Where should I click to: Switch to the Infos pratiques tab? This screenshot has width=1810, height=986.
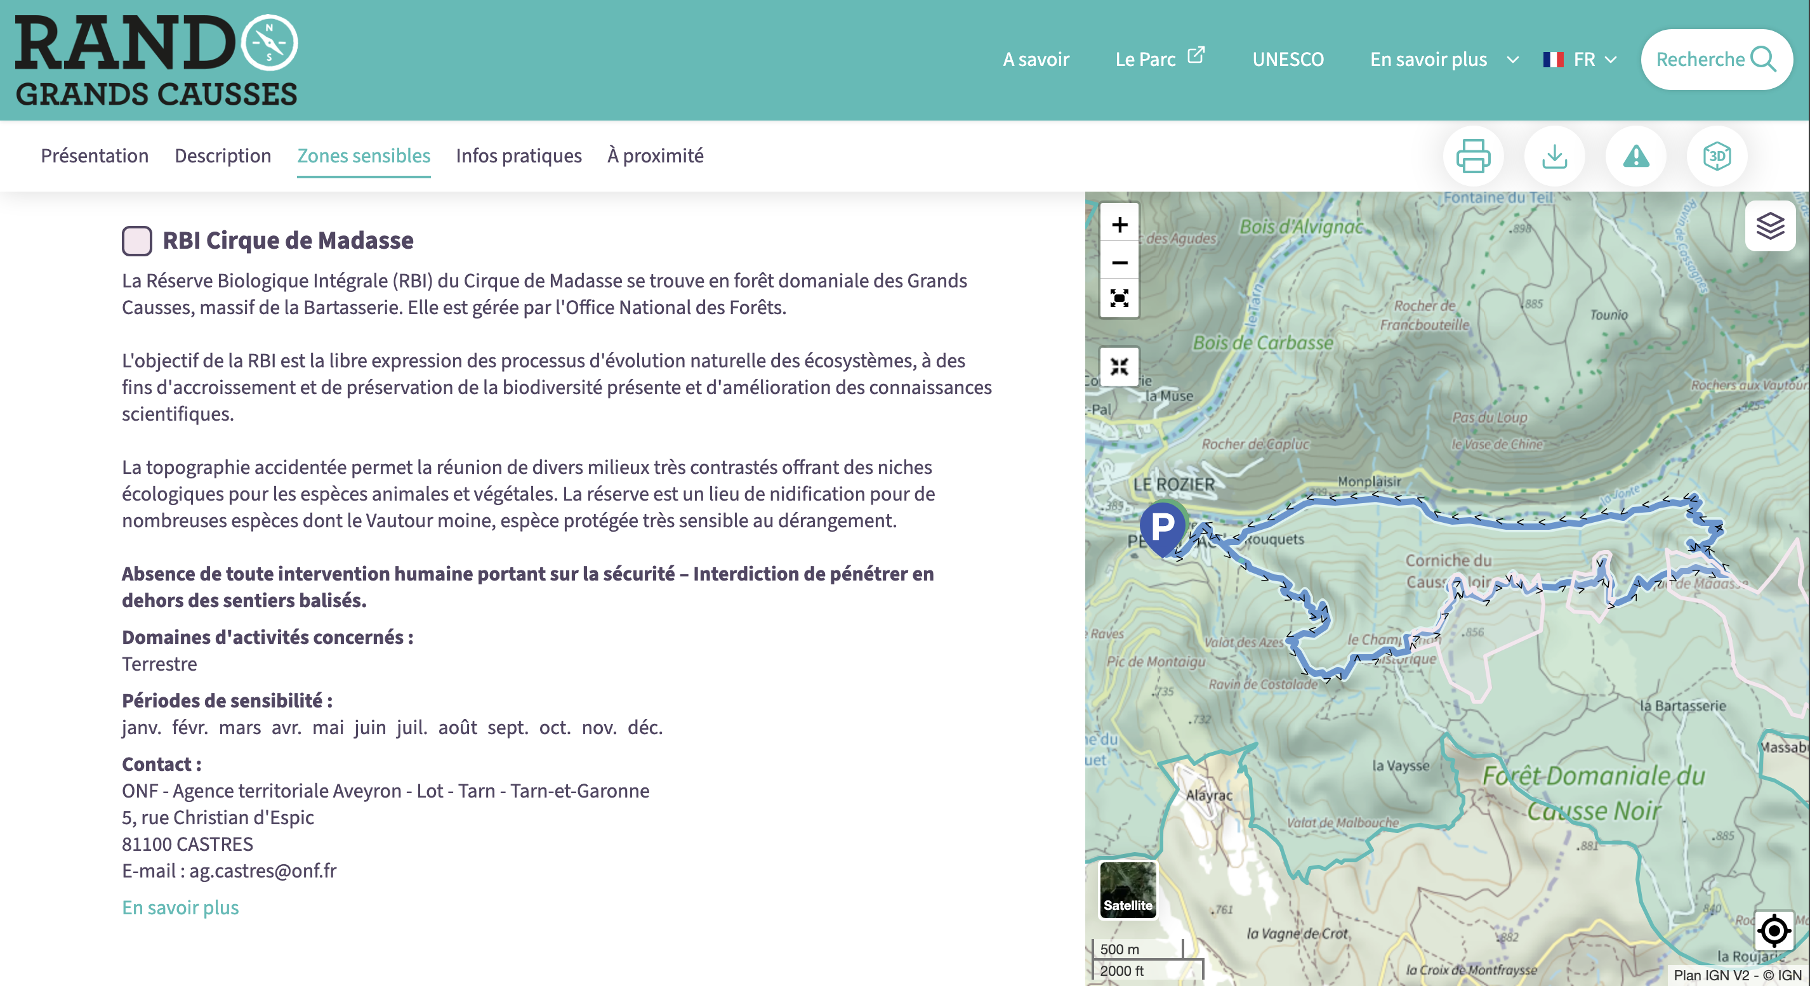pyautogui.click(x=519, y=155)
